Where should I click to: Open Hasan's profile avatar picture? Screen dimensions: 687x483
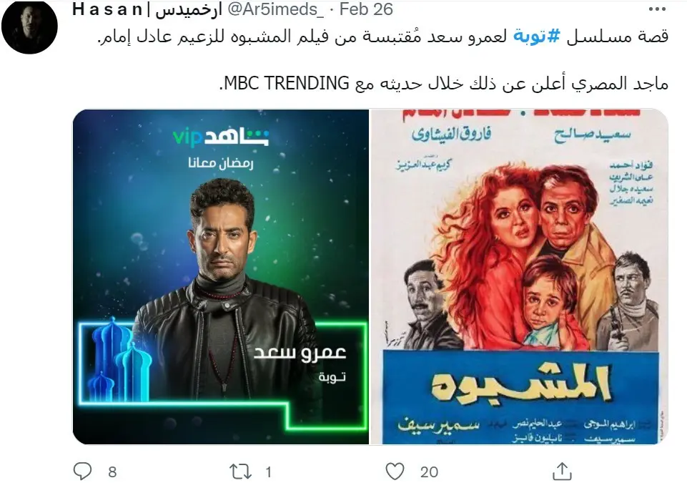tap(30, 26)
